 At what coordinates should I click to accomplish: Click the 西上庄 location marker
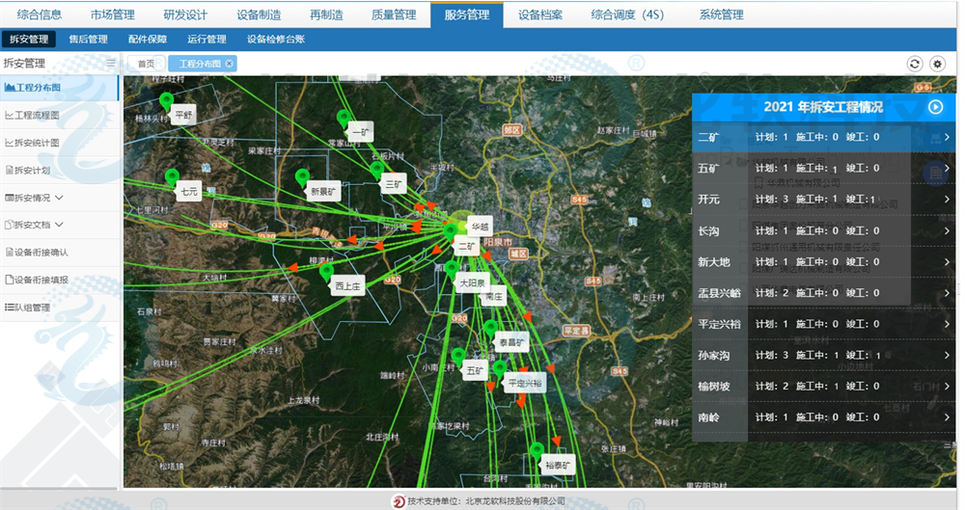point(326,273)
